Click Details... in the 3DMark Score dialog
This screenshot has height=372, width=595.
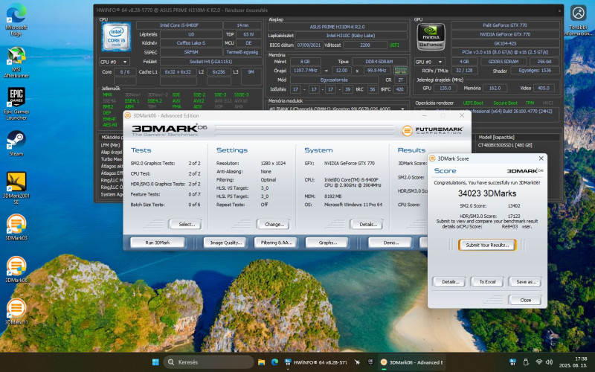point(449,282)
